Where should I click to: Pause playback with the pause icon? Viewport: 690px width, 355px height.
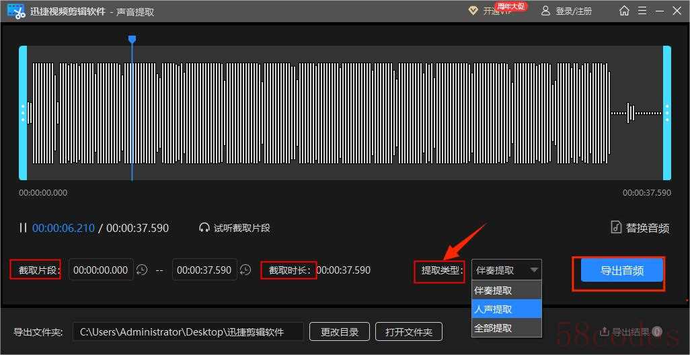(24, 228)
